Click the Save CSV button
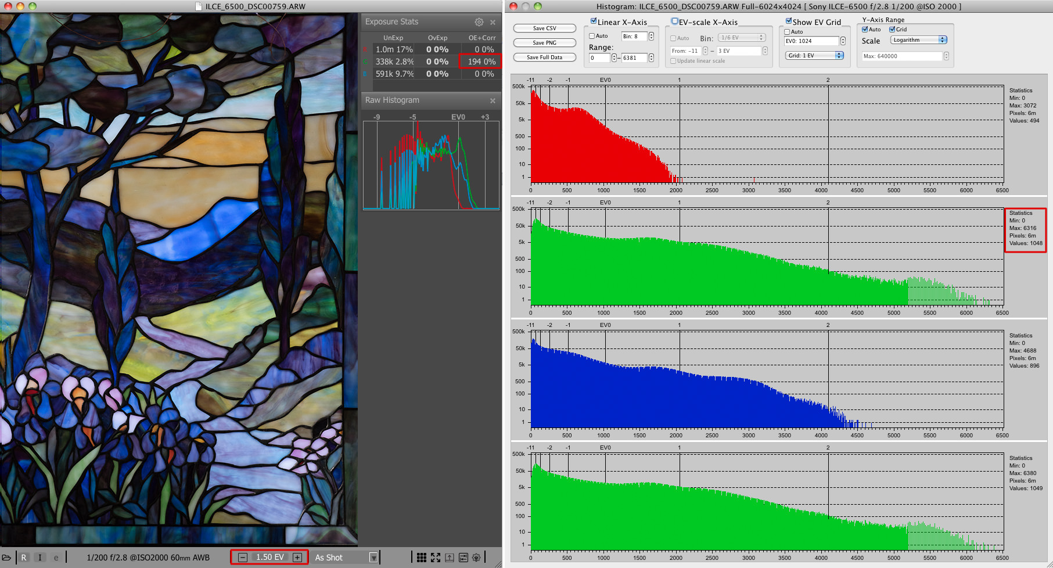This screenshot has width=1053, height=568. coord(544,28)
